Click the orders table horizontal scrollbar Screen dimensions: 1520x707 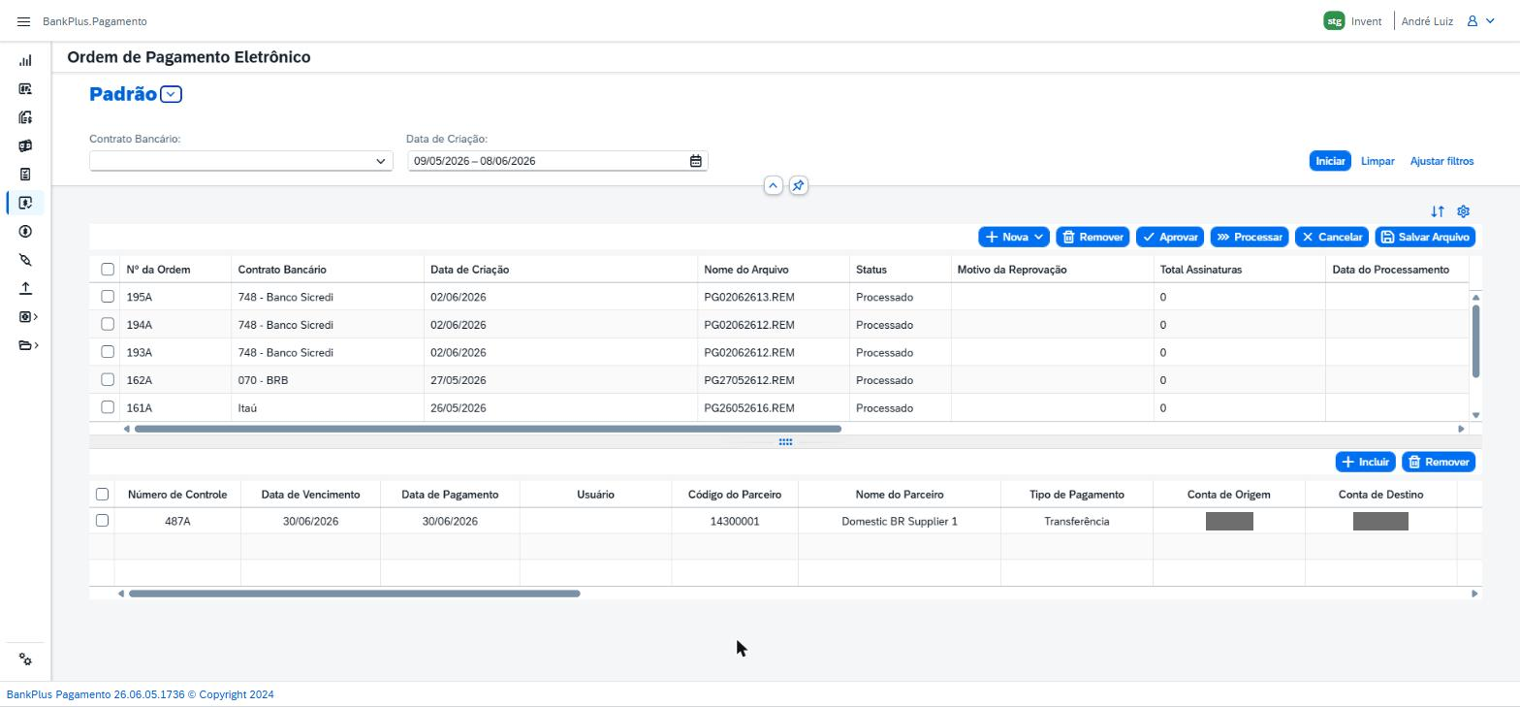pos(488,429)
